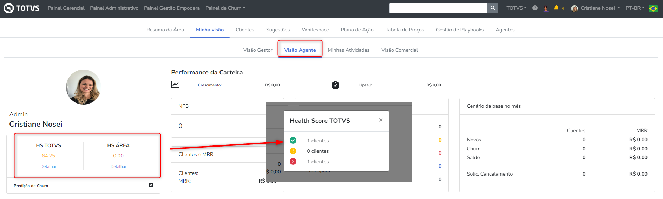Viewport: 663px width, 199px height.
Task: Switch to the Whitespace tab
Action: pyautogui.click(x=315, y=30)
